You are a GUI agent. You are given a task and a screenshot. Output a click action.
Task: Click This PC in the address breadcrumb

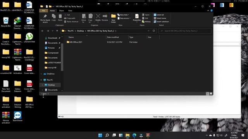point(71,31)
